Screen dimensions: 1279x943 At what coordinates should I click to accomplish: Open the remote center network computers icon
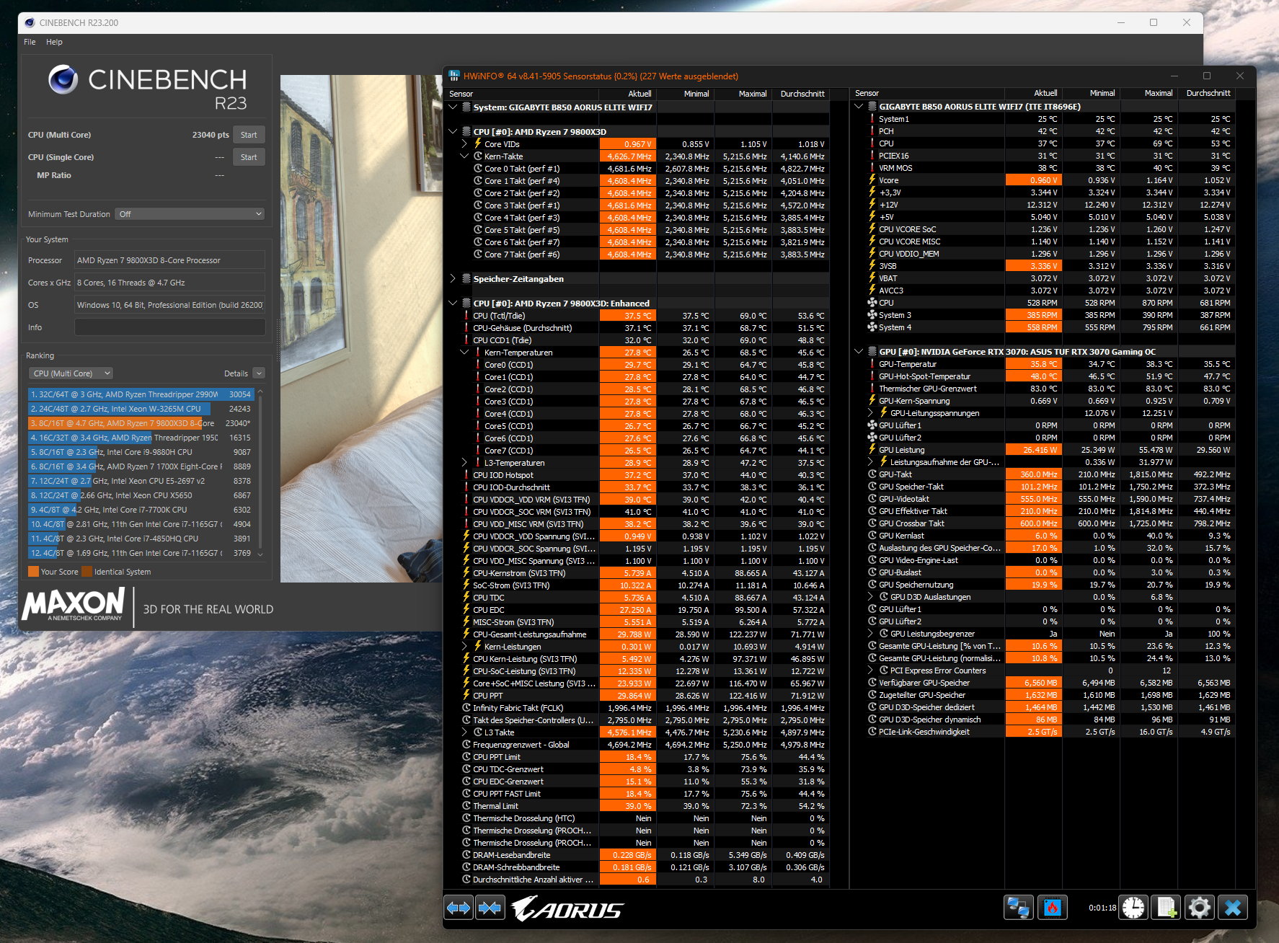tap(1019, 908)
